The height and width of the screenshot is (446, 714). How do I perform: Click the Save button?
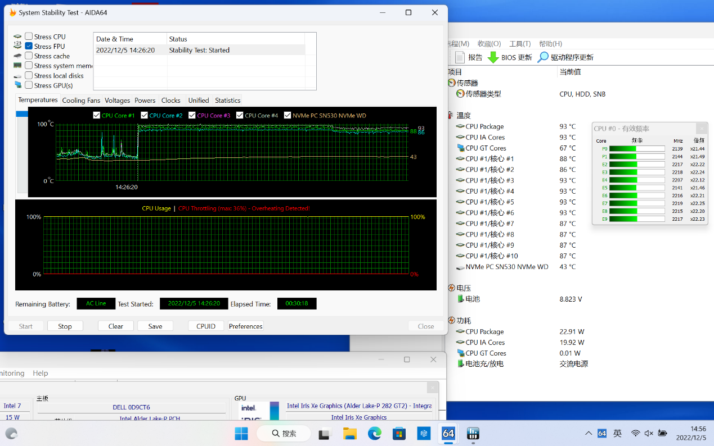155,326
